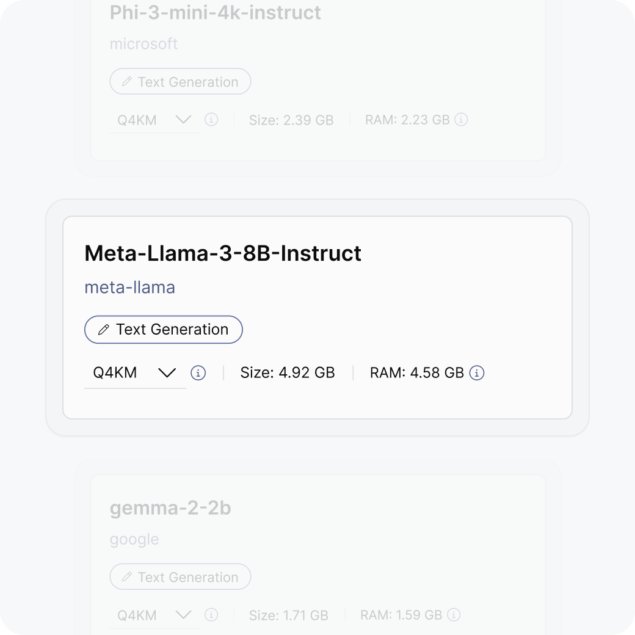Click pencil icon in Meta-Llama Text Generation tag
Viewport: 635px width, 635px height.
[104, 330]
